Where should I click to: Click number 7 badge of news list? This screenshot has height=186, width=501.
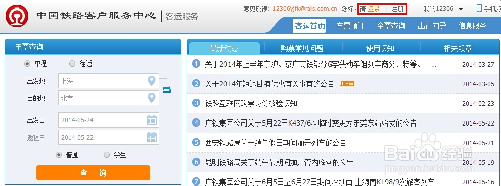(x=196, y=181)
